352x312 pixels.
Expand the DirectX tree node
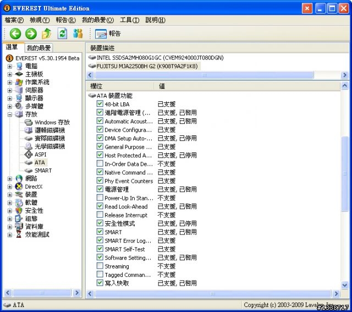[x=10, y=187]
